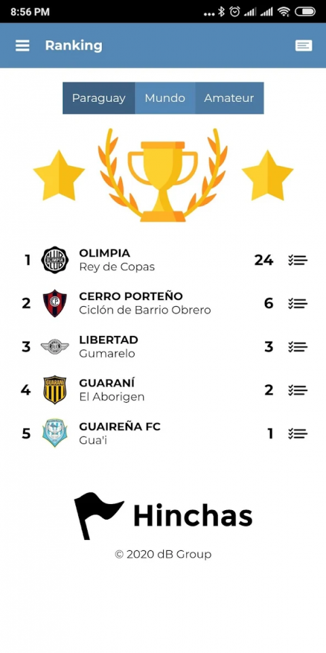The height and width of the screenshot is (653, 326).
Task: Select the Paraguay ranking tab
Action: pos(98,98)
